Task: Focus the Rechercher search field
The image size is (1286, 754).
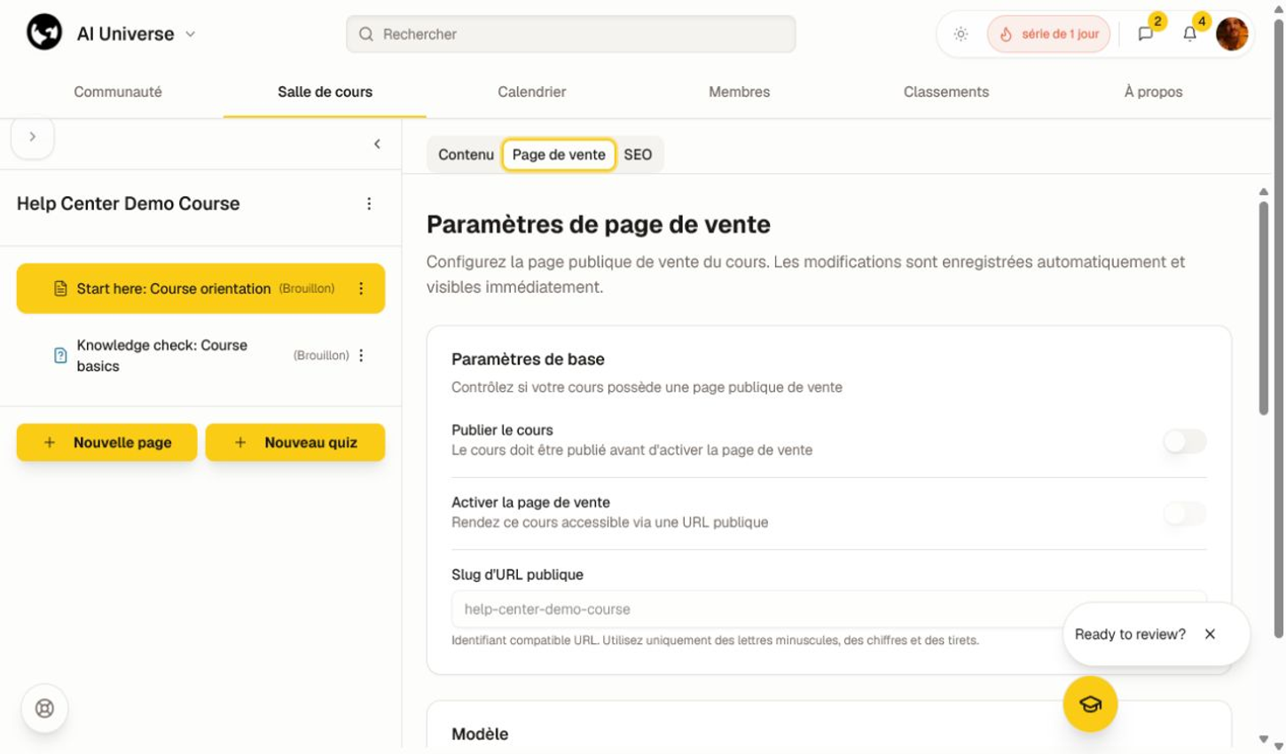Action: (x=570, y=34)
